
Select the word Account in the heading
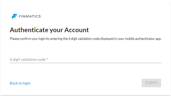(x=77, y=30)
